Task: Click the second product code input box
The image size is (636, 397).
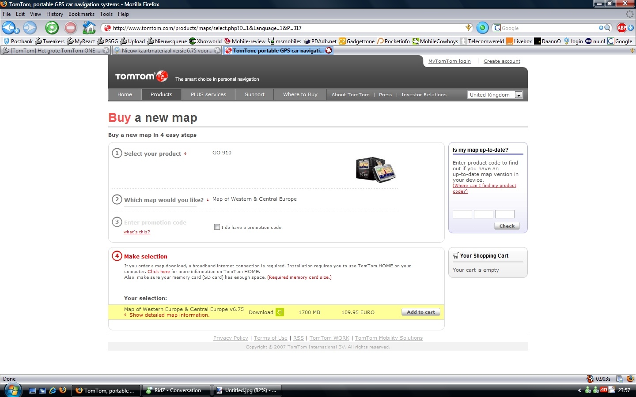Action: (x=484, y=214)
